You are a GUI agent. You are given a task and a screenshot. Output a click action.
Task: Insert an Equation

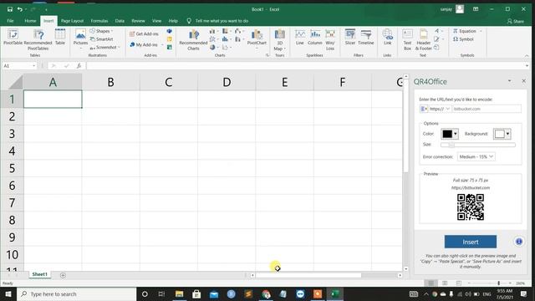coord(466,31)
